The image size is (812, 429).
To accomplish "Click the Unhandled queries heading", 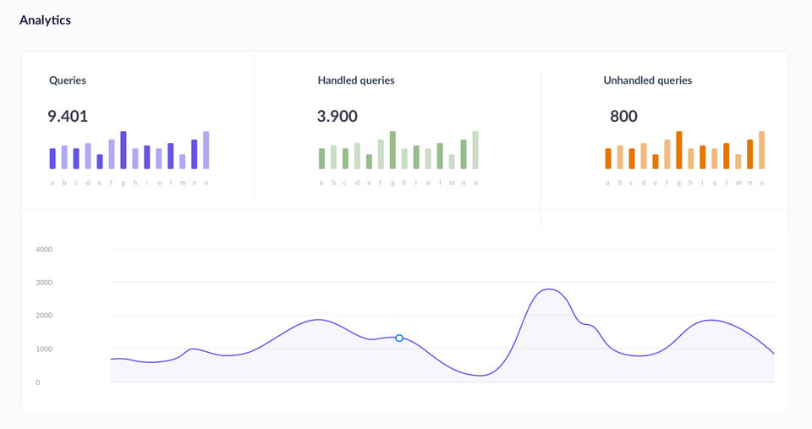I will coord(647,80).
